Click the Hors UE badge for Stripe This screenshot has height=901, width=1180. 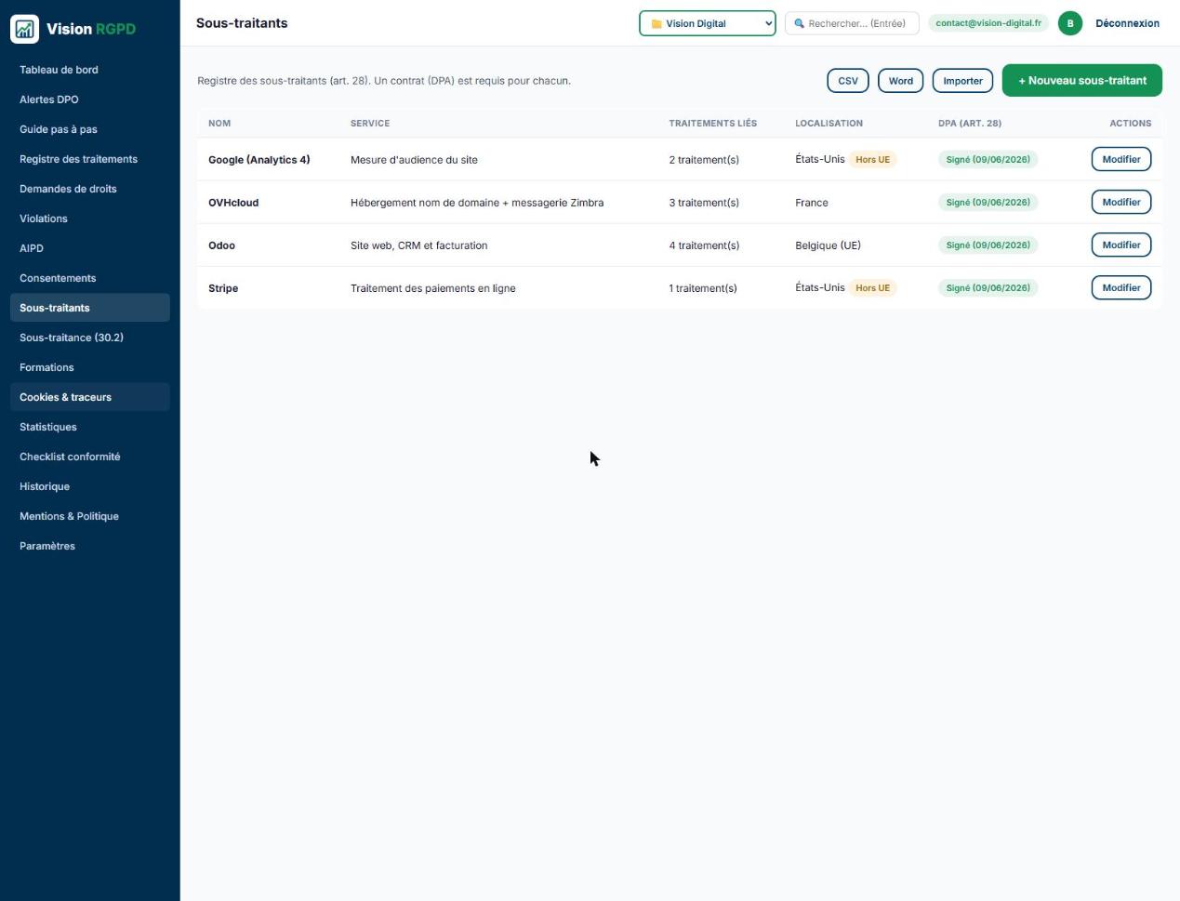[x=872, y=288]
